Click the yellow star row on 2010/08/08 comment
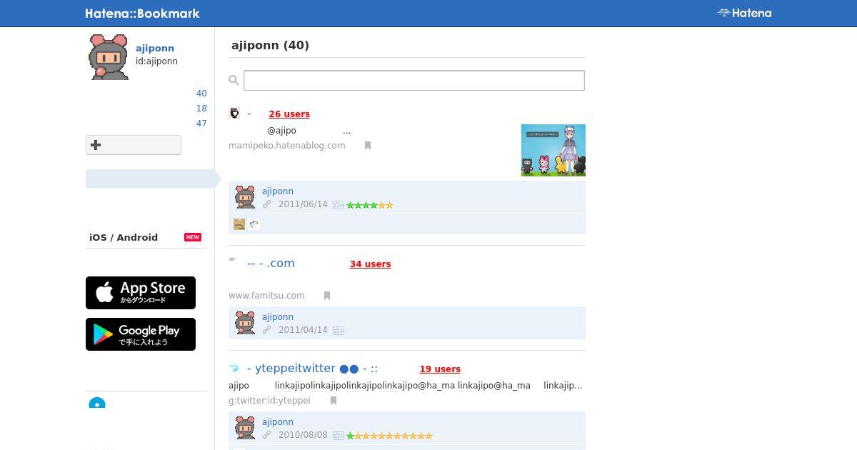Screen dimensions: 857x450 [x=394, y=436]
